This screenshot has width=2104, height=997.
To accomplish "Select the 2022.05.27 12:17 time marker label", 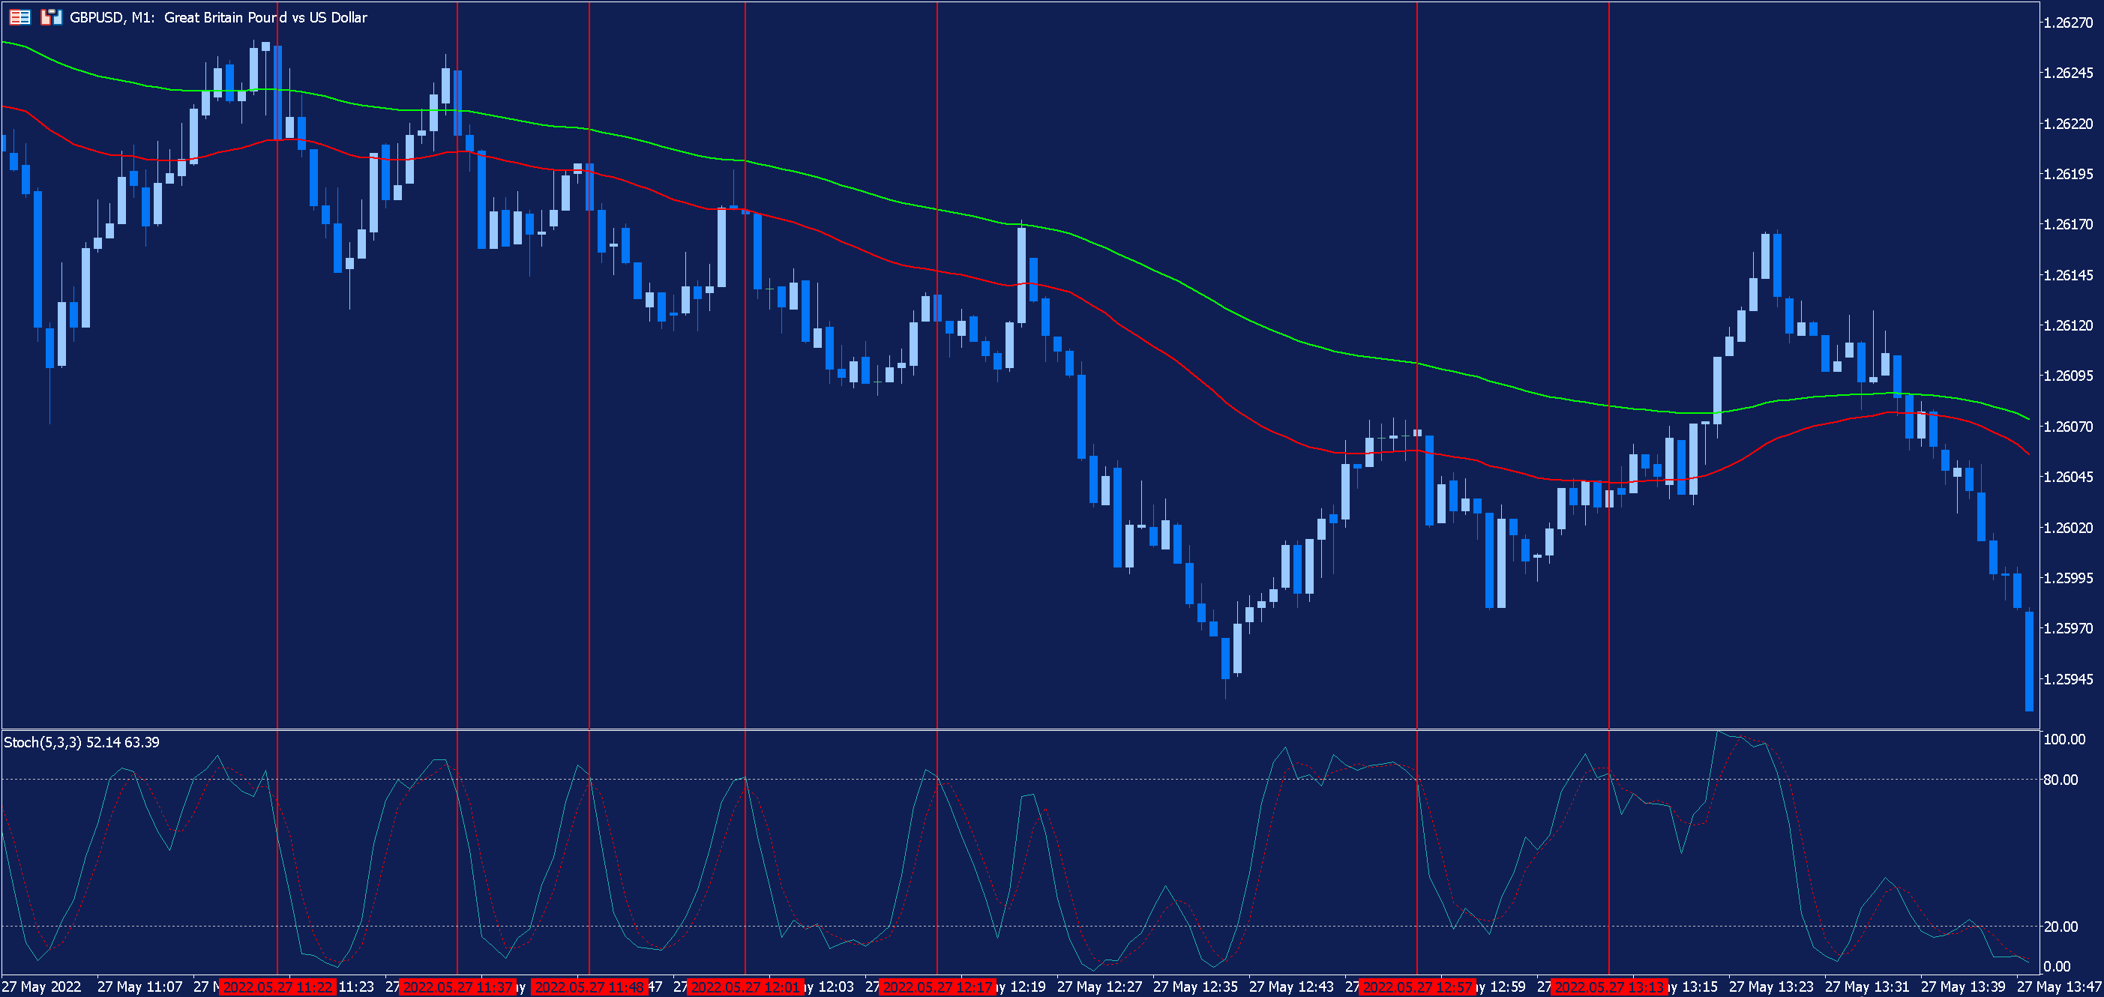I will tap(937, 987).
